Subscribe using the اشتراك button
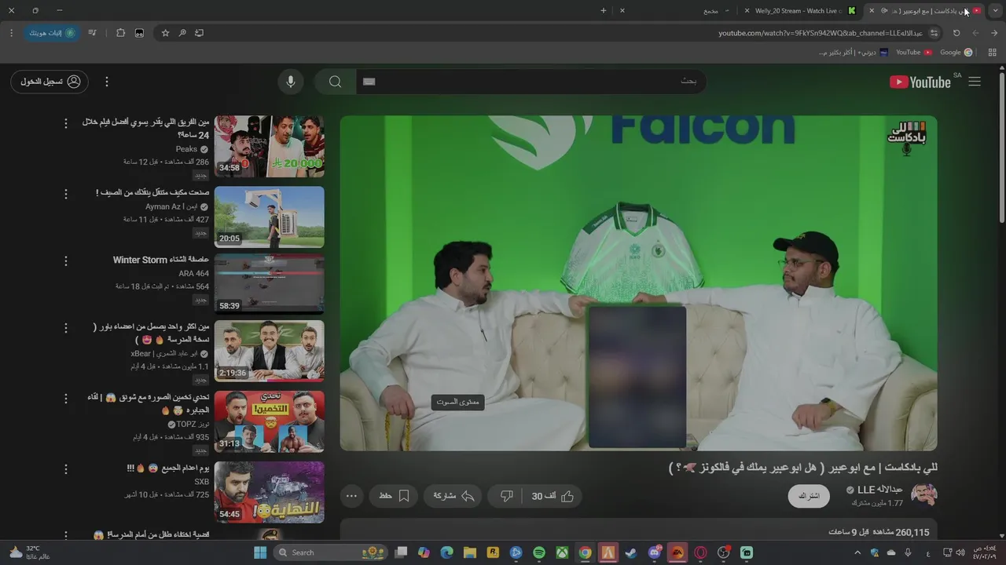Screen dimensions: 1006x565 pyautogui.click(x=809, y=496)
